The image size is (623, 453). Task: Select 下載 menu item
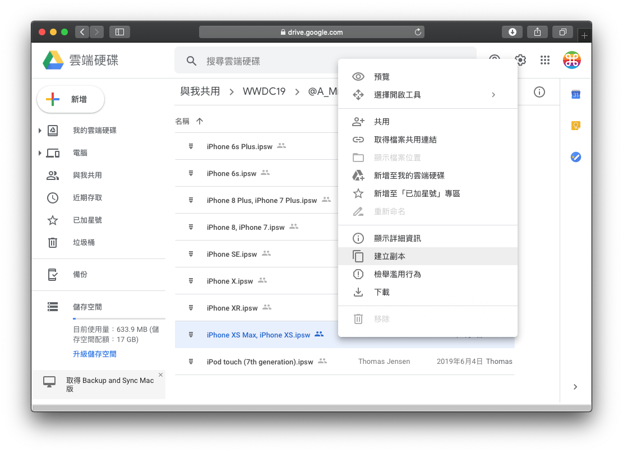[427, 293]
